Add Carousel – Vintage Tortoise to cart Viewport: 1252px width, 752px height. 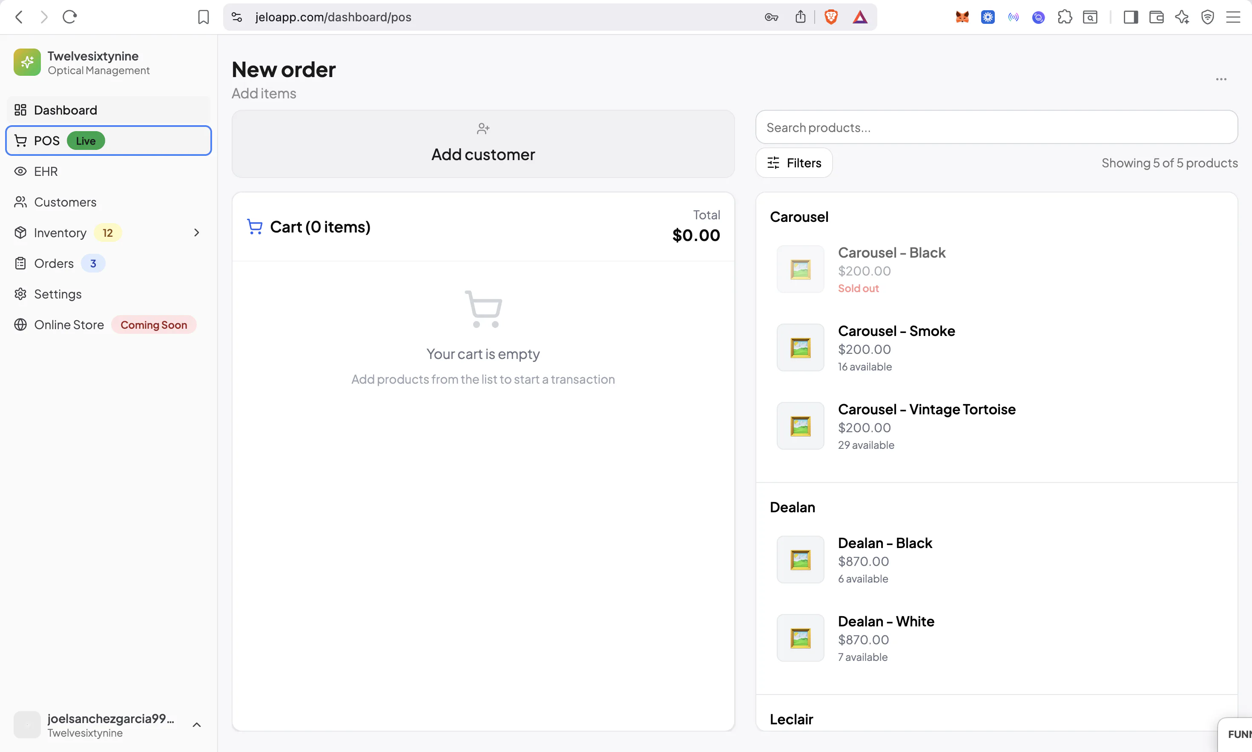pos(996,426)
